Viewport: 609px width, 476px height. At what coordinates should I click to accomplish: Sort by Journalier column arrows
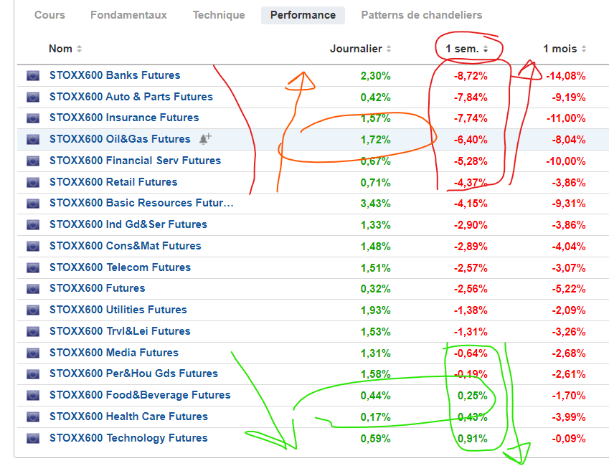[x=389, y=49]
